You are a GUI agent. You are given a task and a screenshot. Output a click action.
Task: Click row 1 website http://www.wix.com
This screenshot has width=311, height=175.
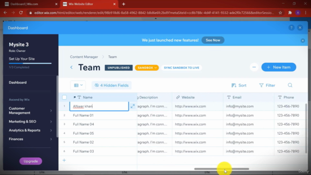[190, 106]
